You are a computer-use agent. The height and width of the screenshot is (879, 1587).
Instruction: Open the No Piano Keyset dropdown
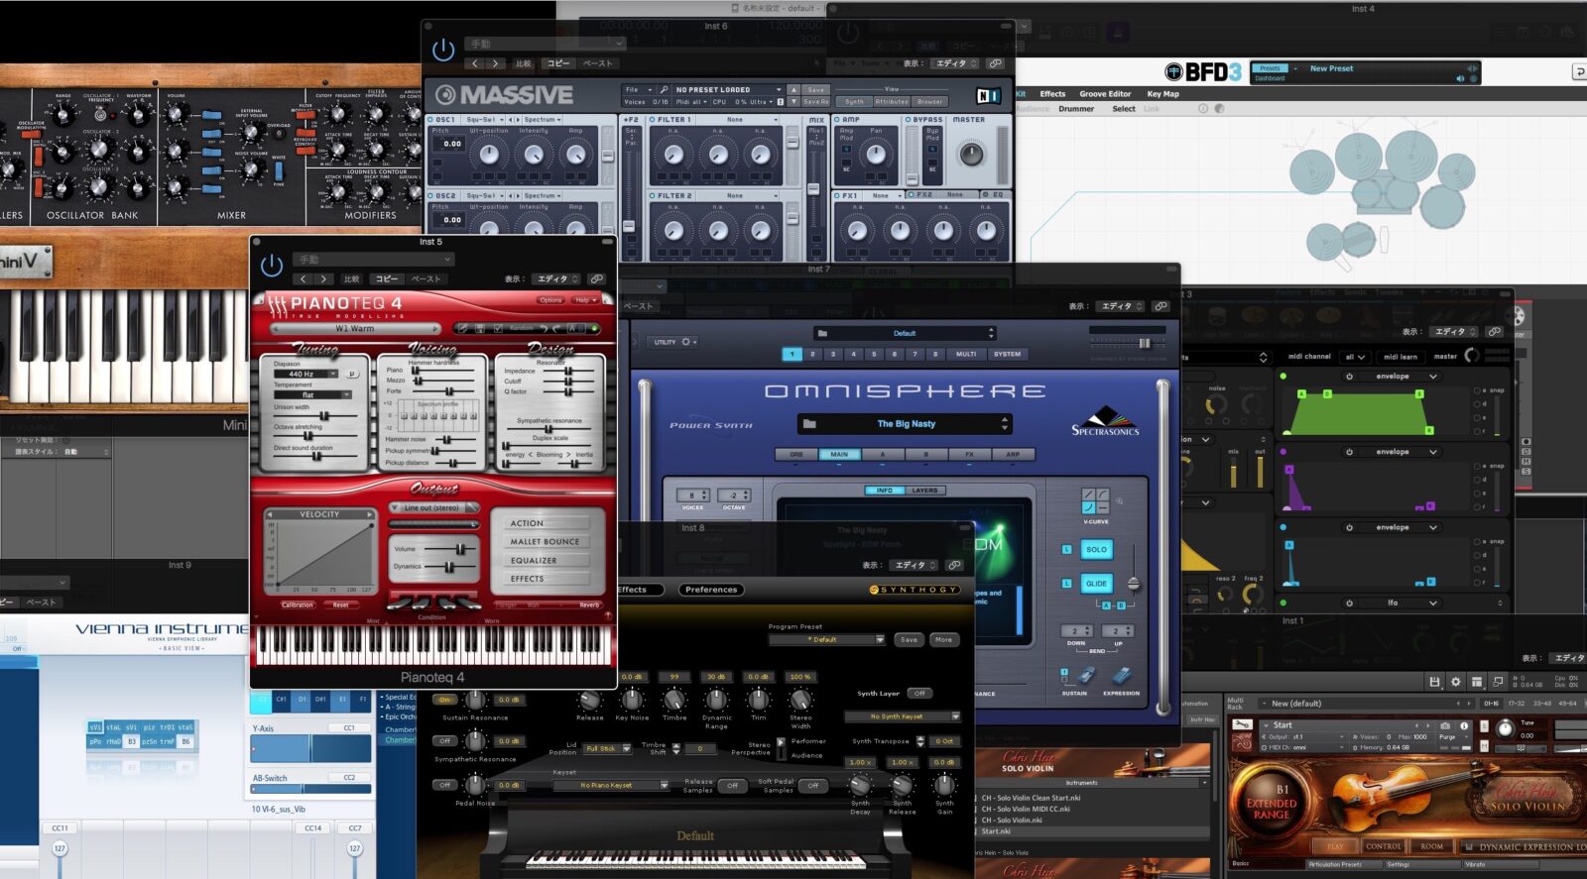coord(611,786)
